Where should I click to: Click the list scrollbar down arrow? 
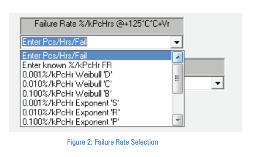pos(178,120)
